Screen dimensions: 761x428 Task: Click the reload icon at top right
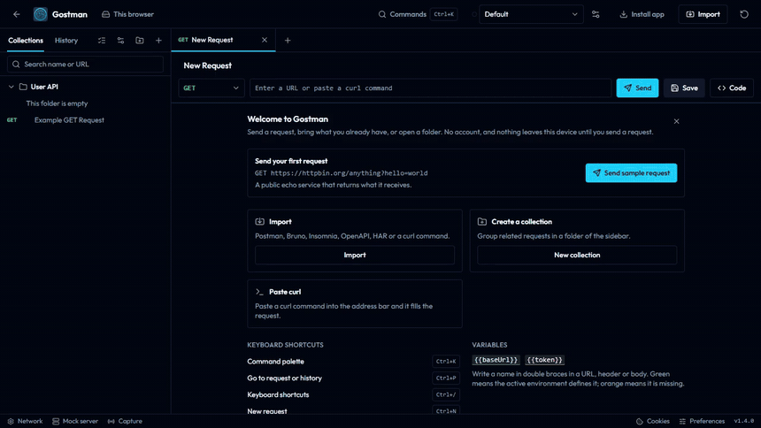click(744, 14)
